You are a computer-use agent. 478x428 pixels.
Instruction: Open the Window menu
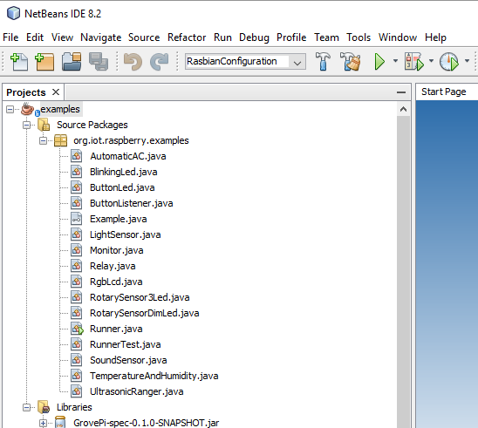pos(398,37)
